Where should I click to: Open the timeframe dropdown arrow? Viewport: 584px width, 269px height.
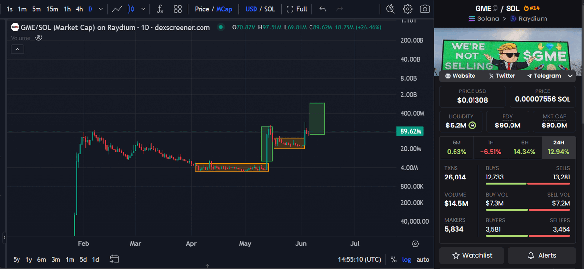pyautogui.click(x=101, y=9)
